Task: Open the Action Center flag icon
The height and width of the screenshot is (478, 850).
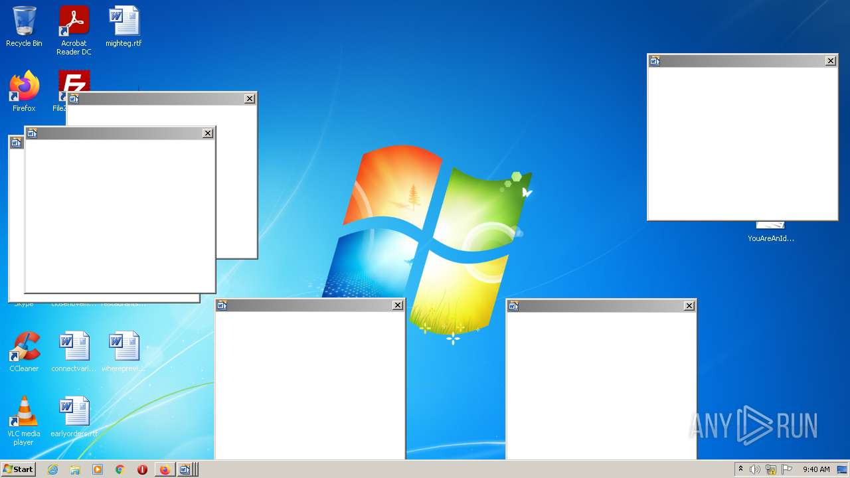Action: (x=787, y=469)
